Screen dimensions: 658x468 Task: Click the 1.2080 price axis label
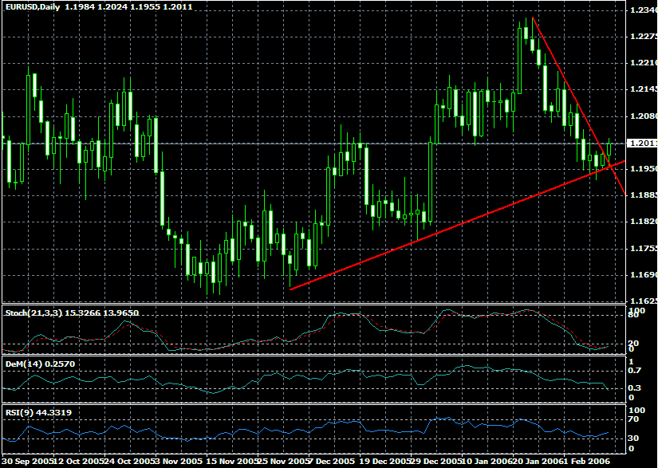[644, 116]
